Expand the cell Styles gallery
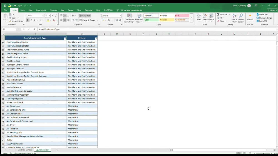 tap(192, 18)
